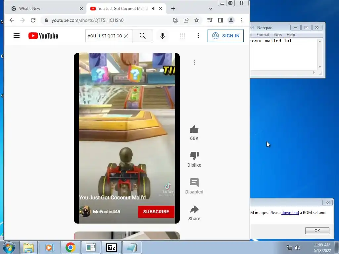
Task: Click OK in the ROM images dialog
Action: (317, 231)
